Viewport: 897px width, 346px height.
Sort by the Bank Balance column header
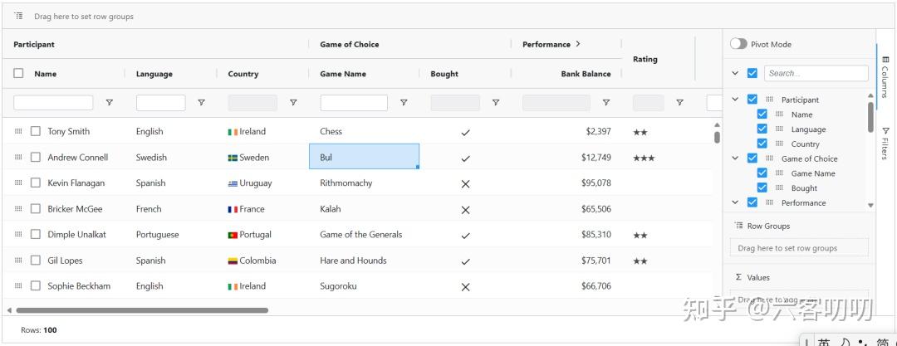coord(586,74)
